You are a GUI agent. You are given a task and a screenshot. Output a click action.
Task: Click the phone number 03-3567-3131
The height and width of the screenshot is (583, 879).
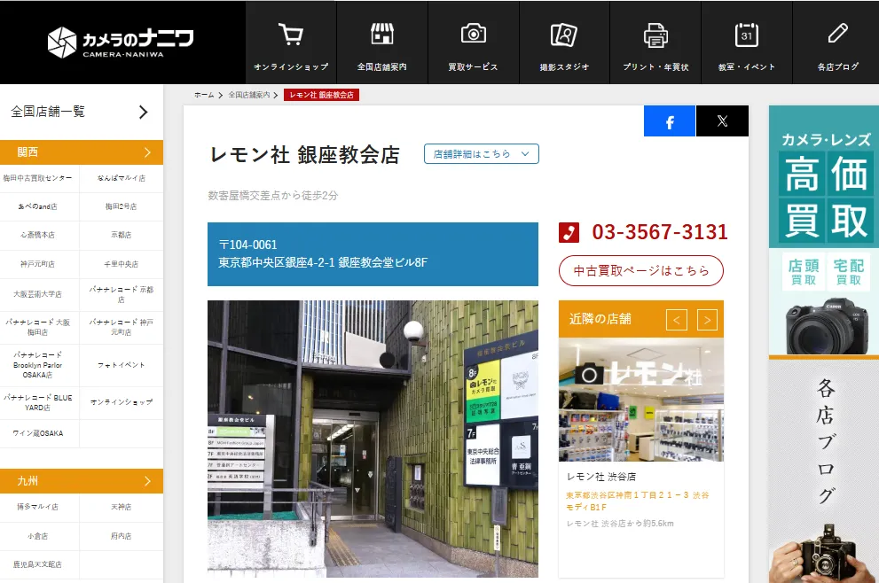660,232
